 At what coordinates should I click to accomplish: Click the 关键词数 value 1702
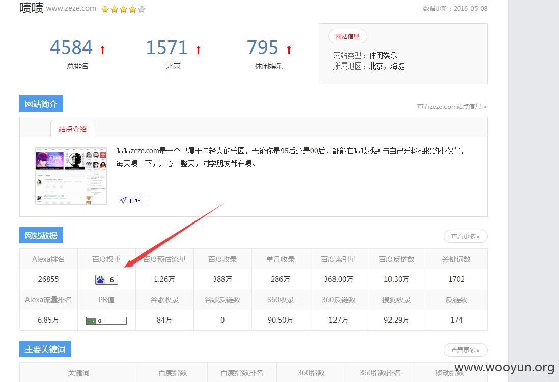point(456,279)
